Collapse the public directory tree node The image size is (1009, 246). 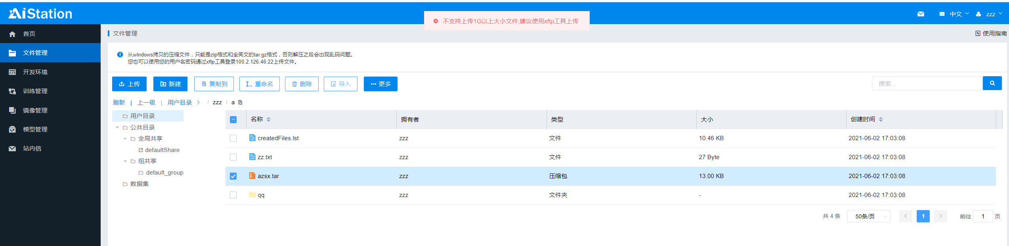[117, 128]
